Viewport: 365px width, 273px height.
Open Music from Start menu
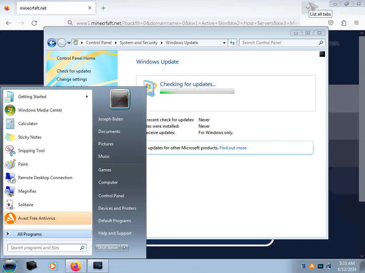click(104, 156)
